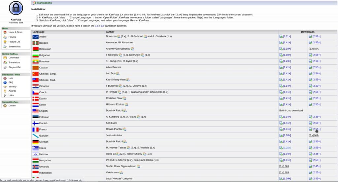Download Estonian [1.14+] translation
The image size is (338, 182).
point(287,117)
